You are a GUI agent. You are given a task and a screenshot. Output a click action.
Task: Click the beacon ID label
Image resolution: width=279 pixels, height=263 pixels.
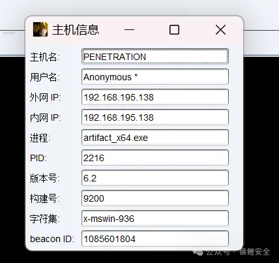(52, 239)
